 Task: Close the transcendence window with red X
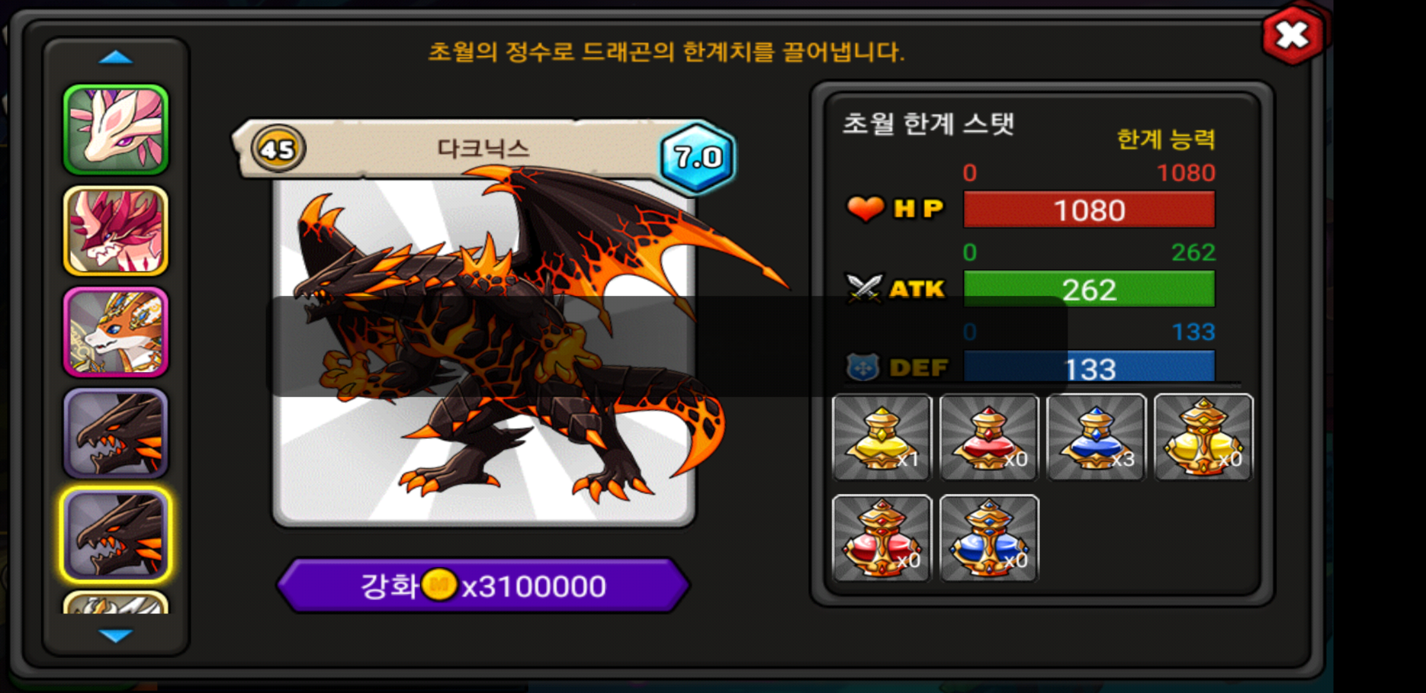tap(1292, 35)
